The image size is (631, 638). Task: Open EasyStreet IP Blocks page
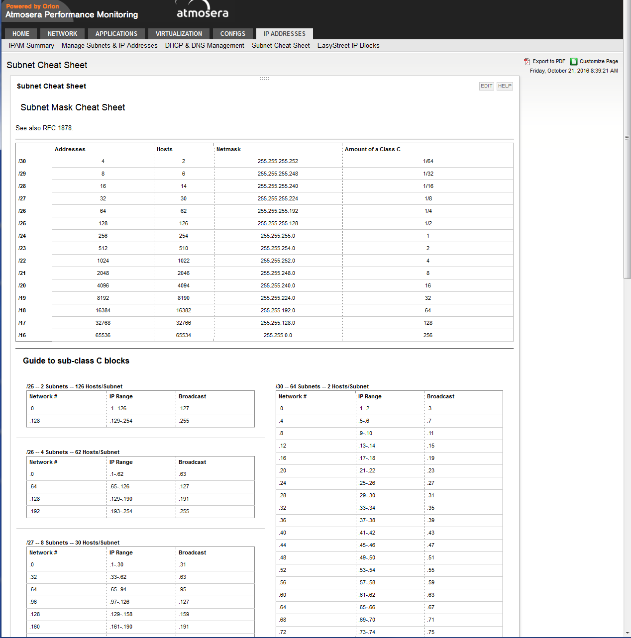pyautogui.click(x=348, y=45)
